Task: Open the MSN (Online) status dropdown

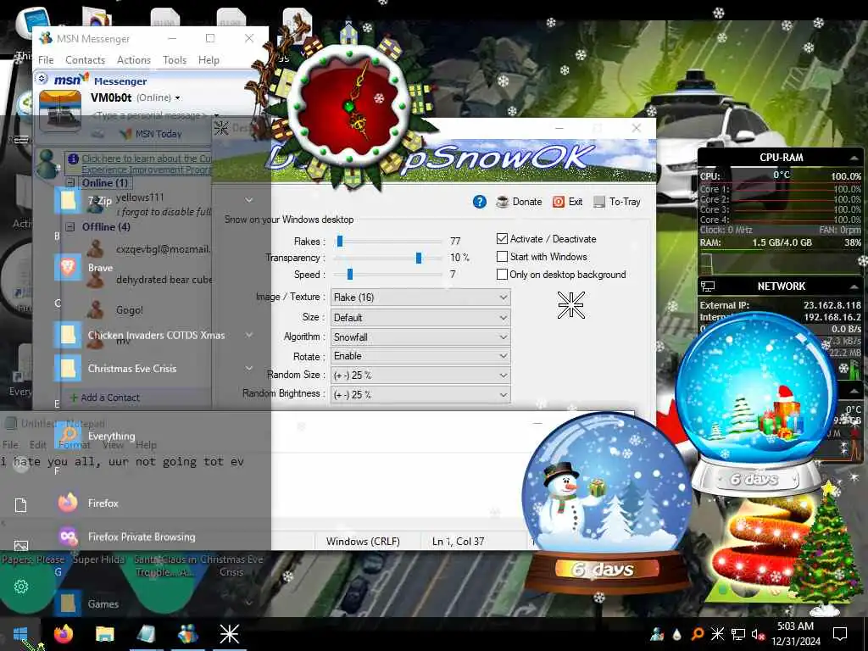Action: pyautogui.click(x=159, y=98)
